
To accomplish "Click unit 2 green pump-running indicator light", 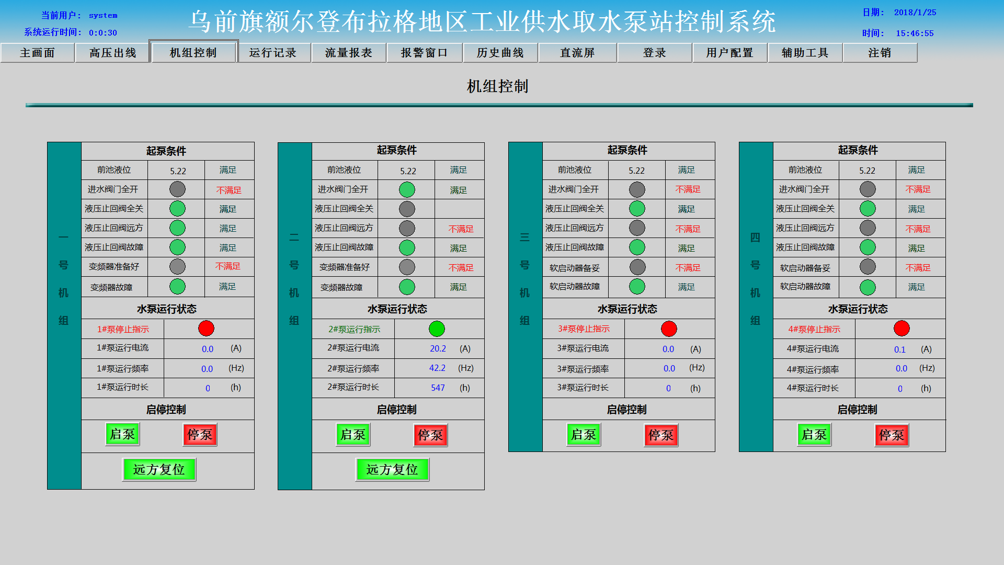I will tap(437, 329).
